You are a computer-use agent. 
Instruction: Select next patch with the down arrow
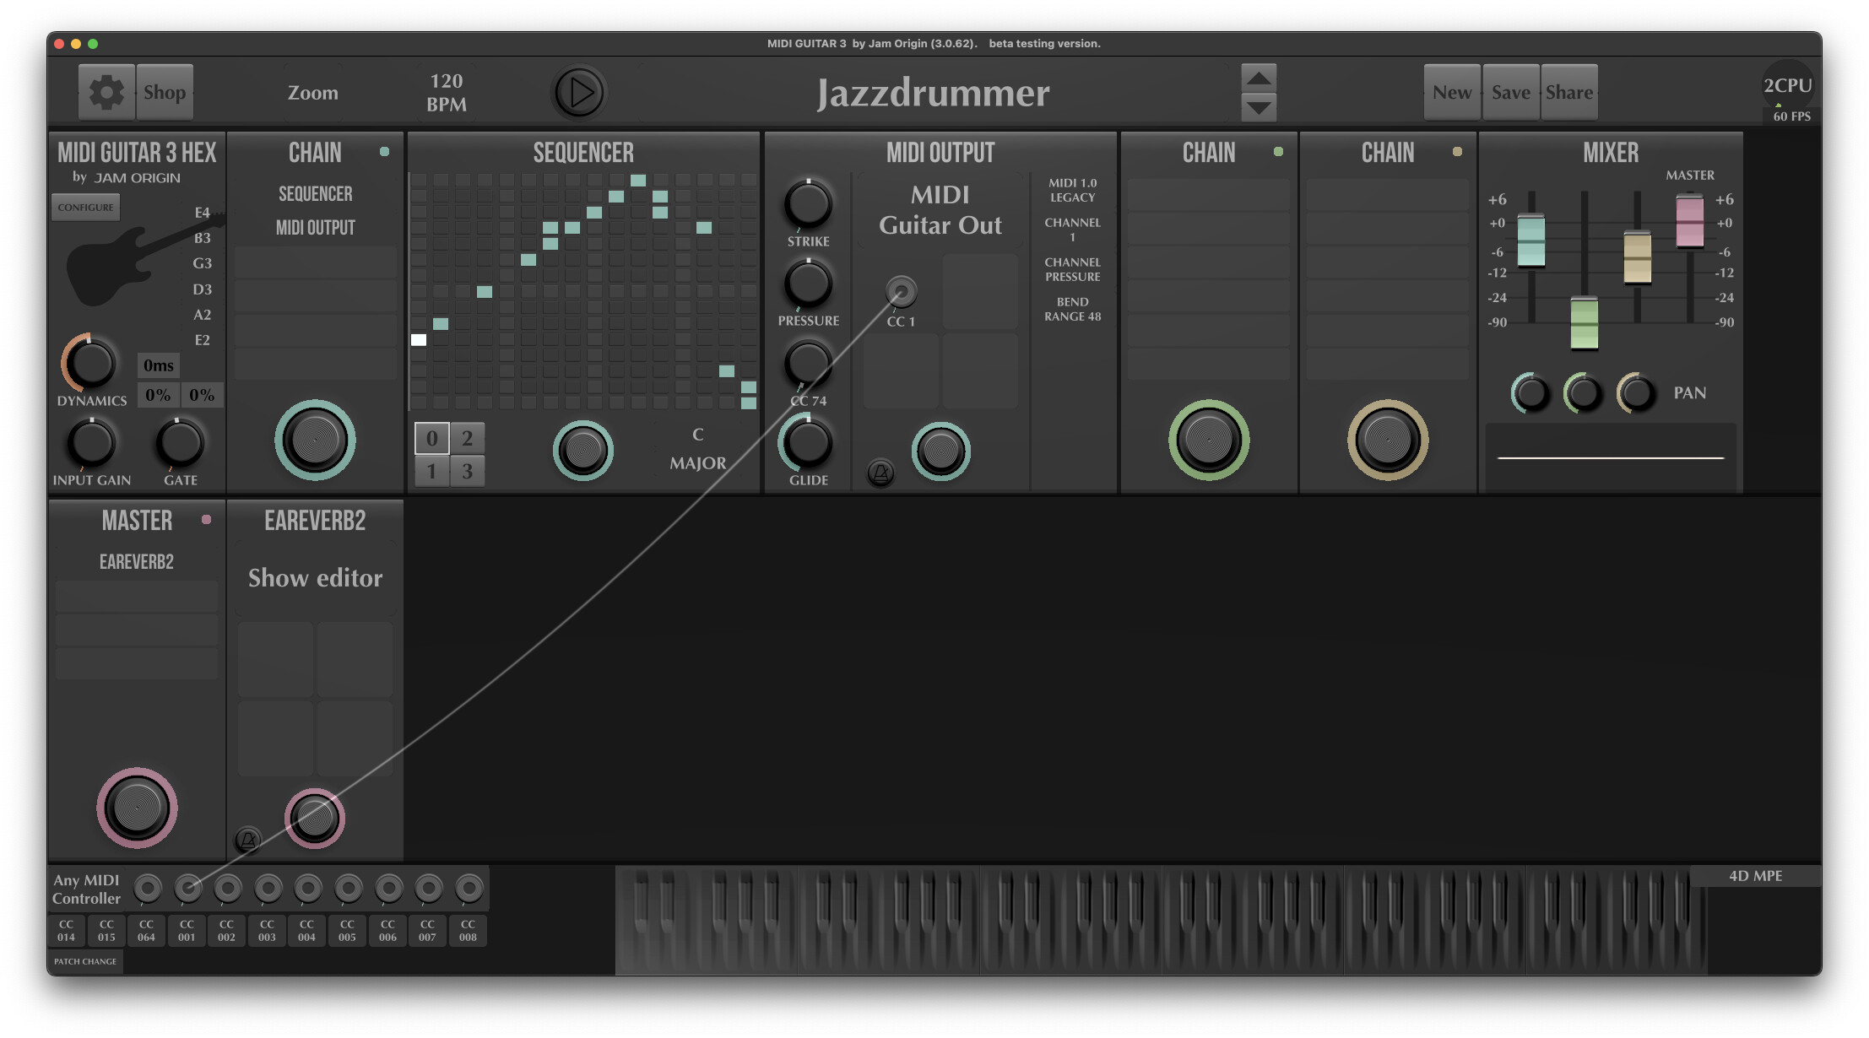point(1258,107)
